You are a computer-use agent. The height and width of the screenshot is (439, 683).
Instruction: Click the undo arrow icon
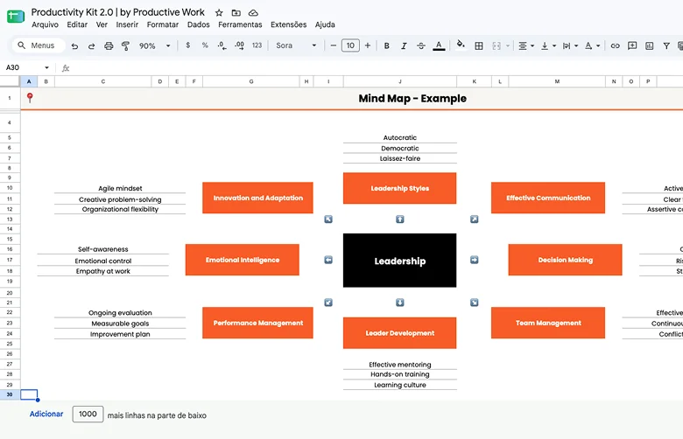pos(74,45)
